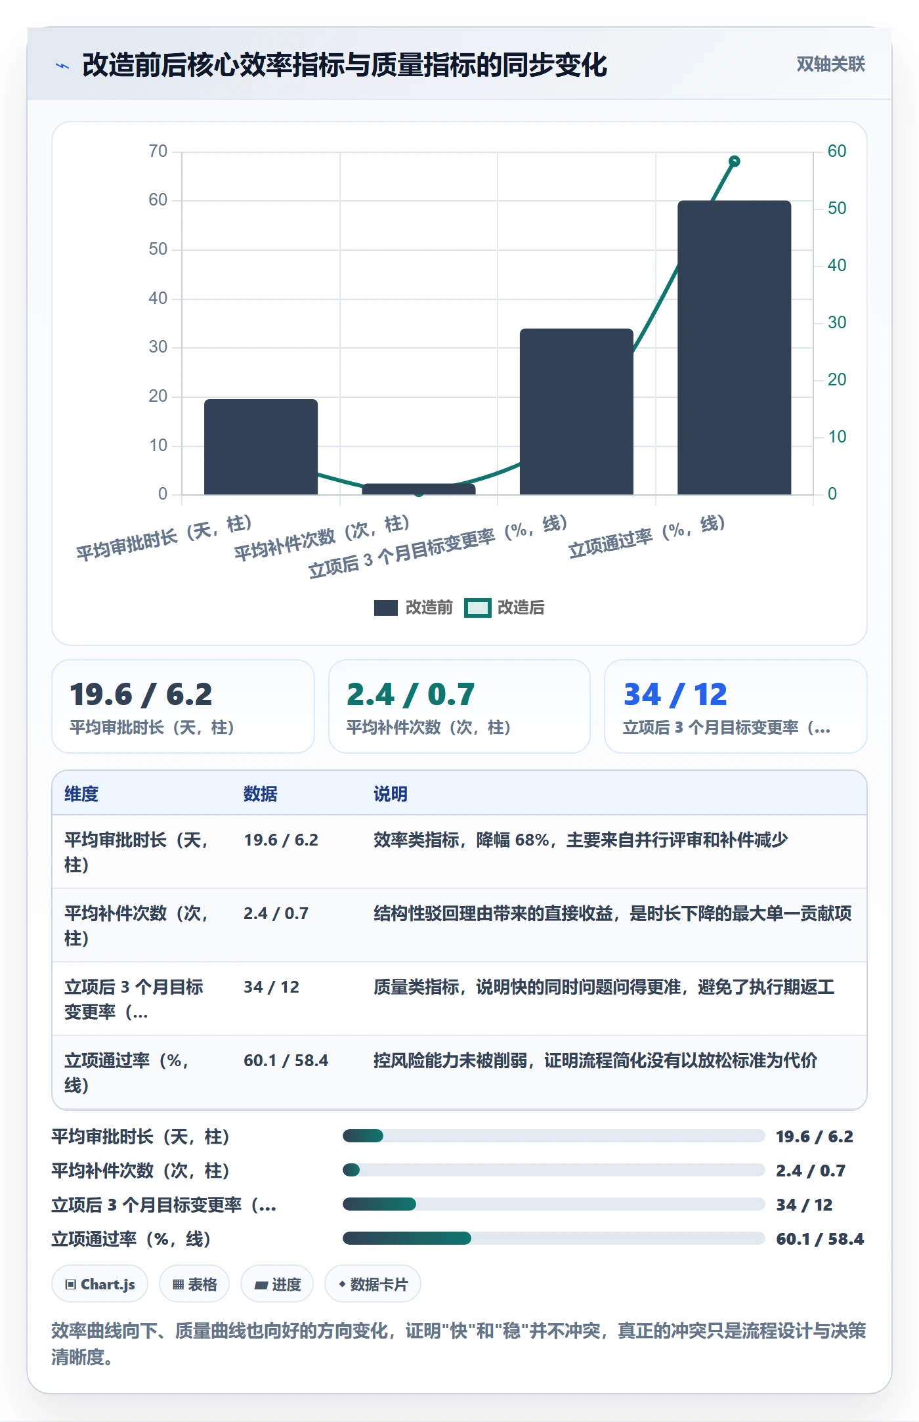Click the summary text starting 效率曲线向下

pos(459,1344)
